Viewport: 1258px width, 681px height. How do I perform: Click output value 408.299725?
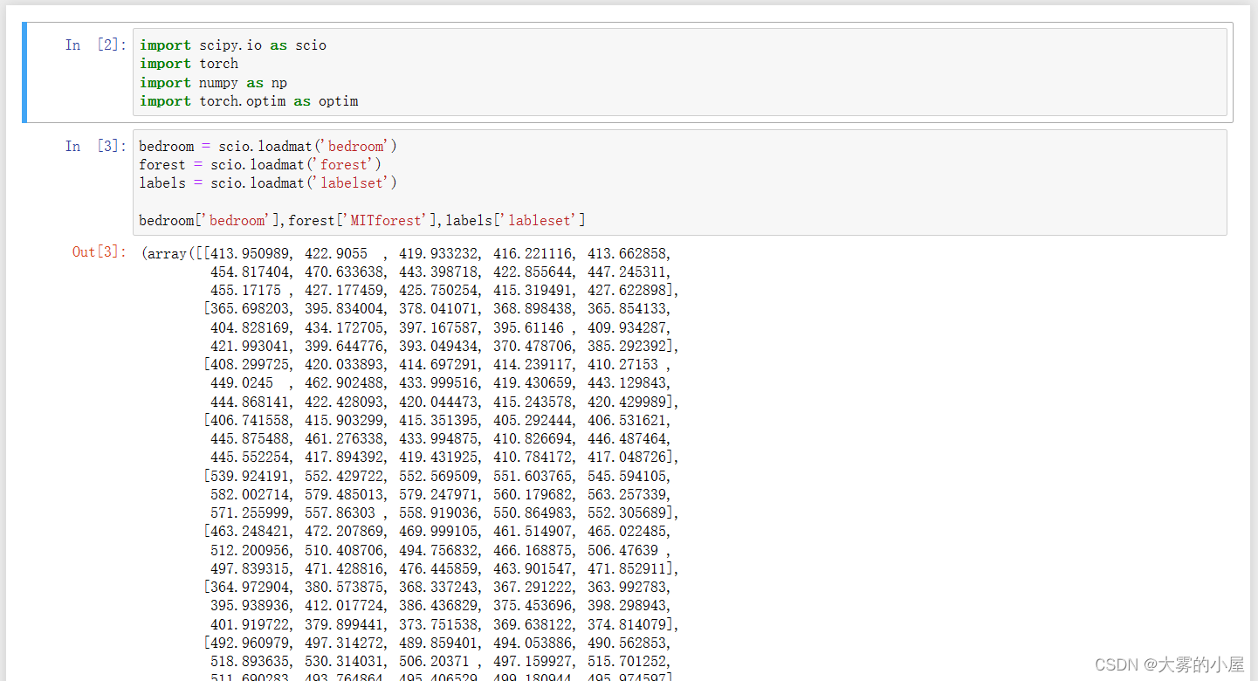(x=249, y=365)
